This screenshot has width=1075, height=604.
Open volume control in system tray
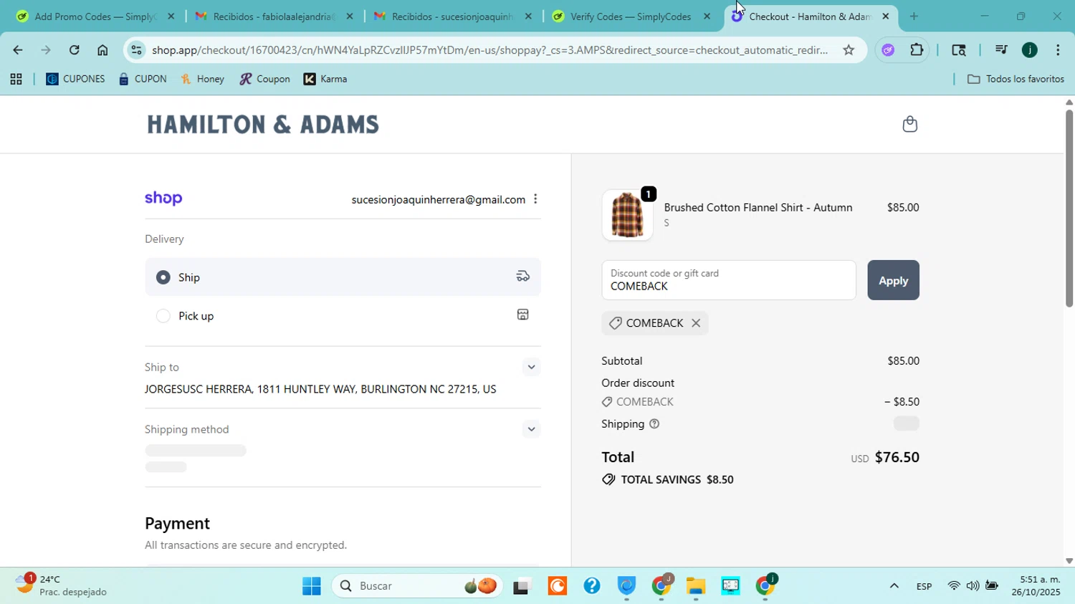tap(973, 586)
